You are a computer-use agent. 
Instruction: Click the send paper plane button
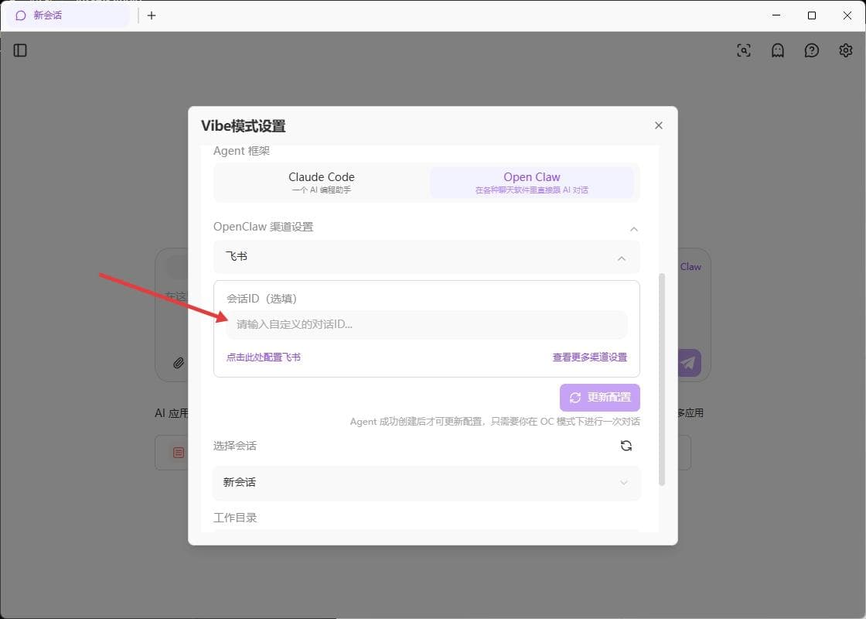[x=688, y=363]
